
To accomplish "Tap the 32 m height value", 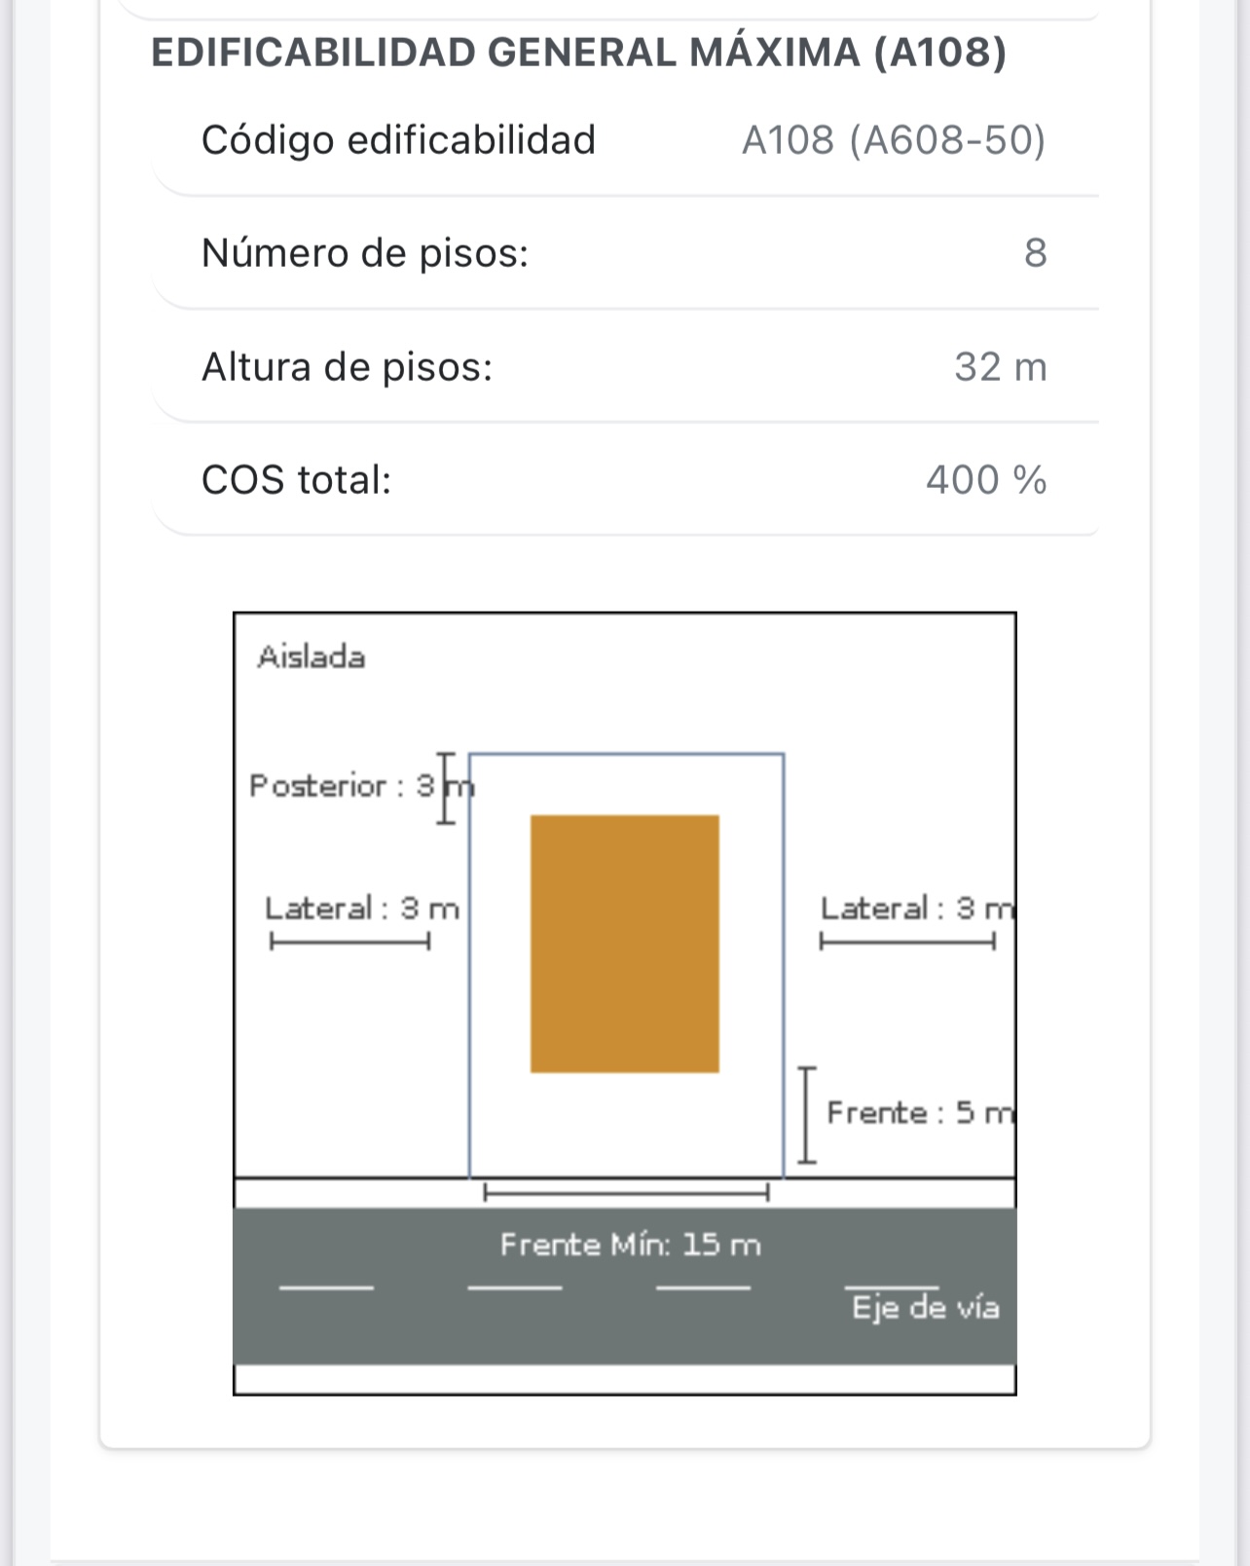I will pos(1000,367).
